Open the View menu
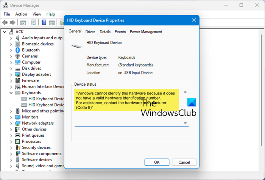265x180 pixels. (37, 14)
